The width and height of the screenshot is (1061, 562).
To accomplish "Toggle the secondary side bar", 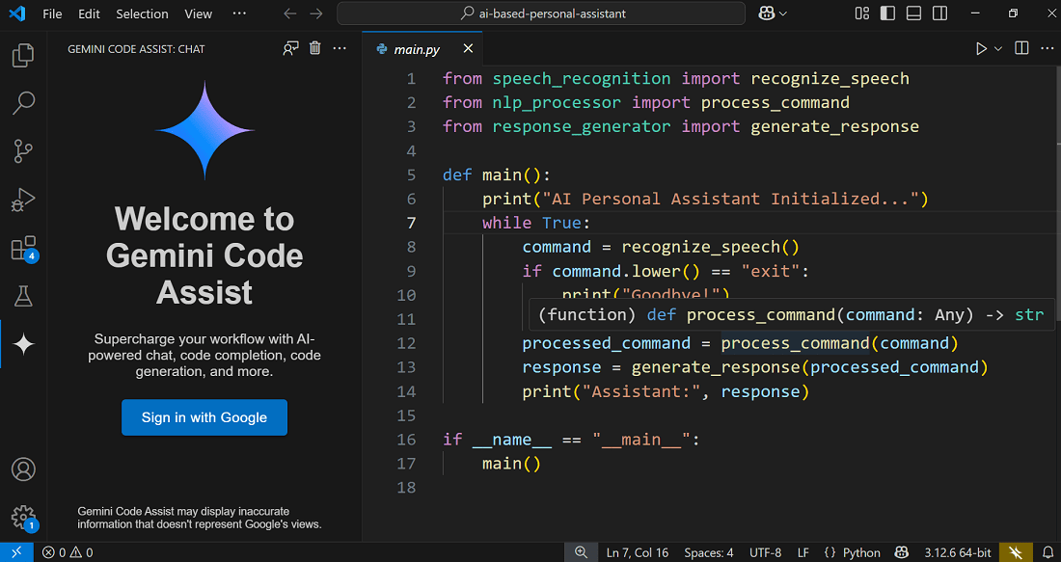I will (939, 13).
